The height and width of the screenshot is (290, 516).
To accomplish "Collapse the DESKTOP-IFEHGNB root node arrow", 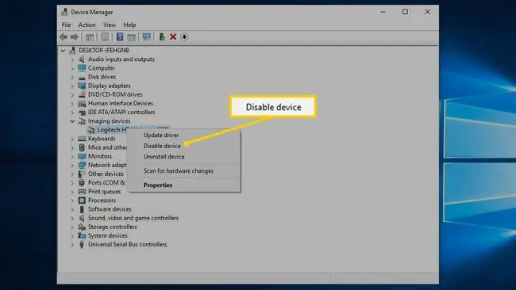I will 63,51.
